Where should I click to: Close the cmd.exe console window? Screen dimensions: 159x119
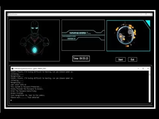[x=148, y=68]
